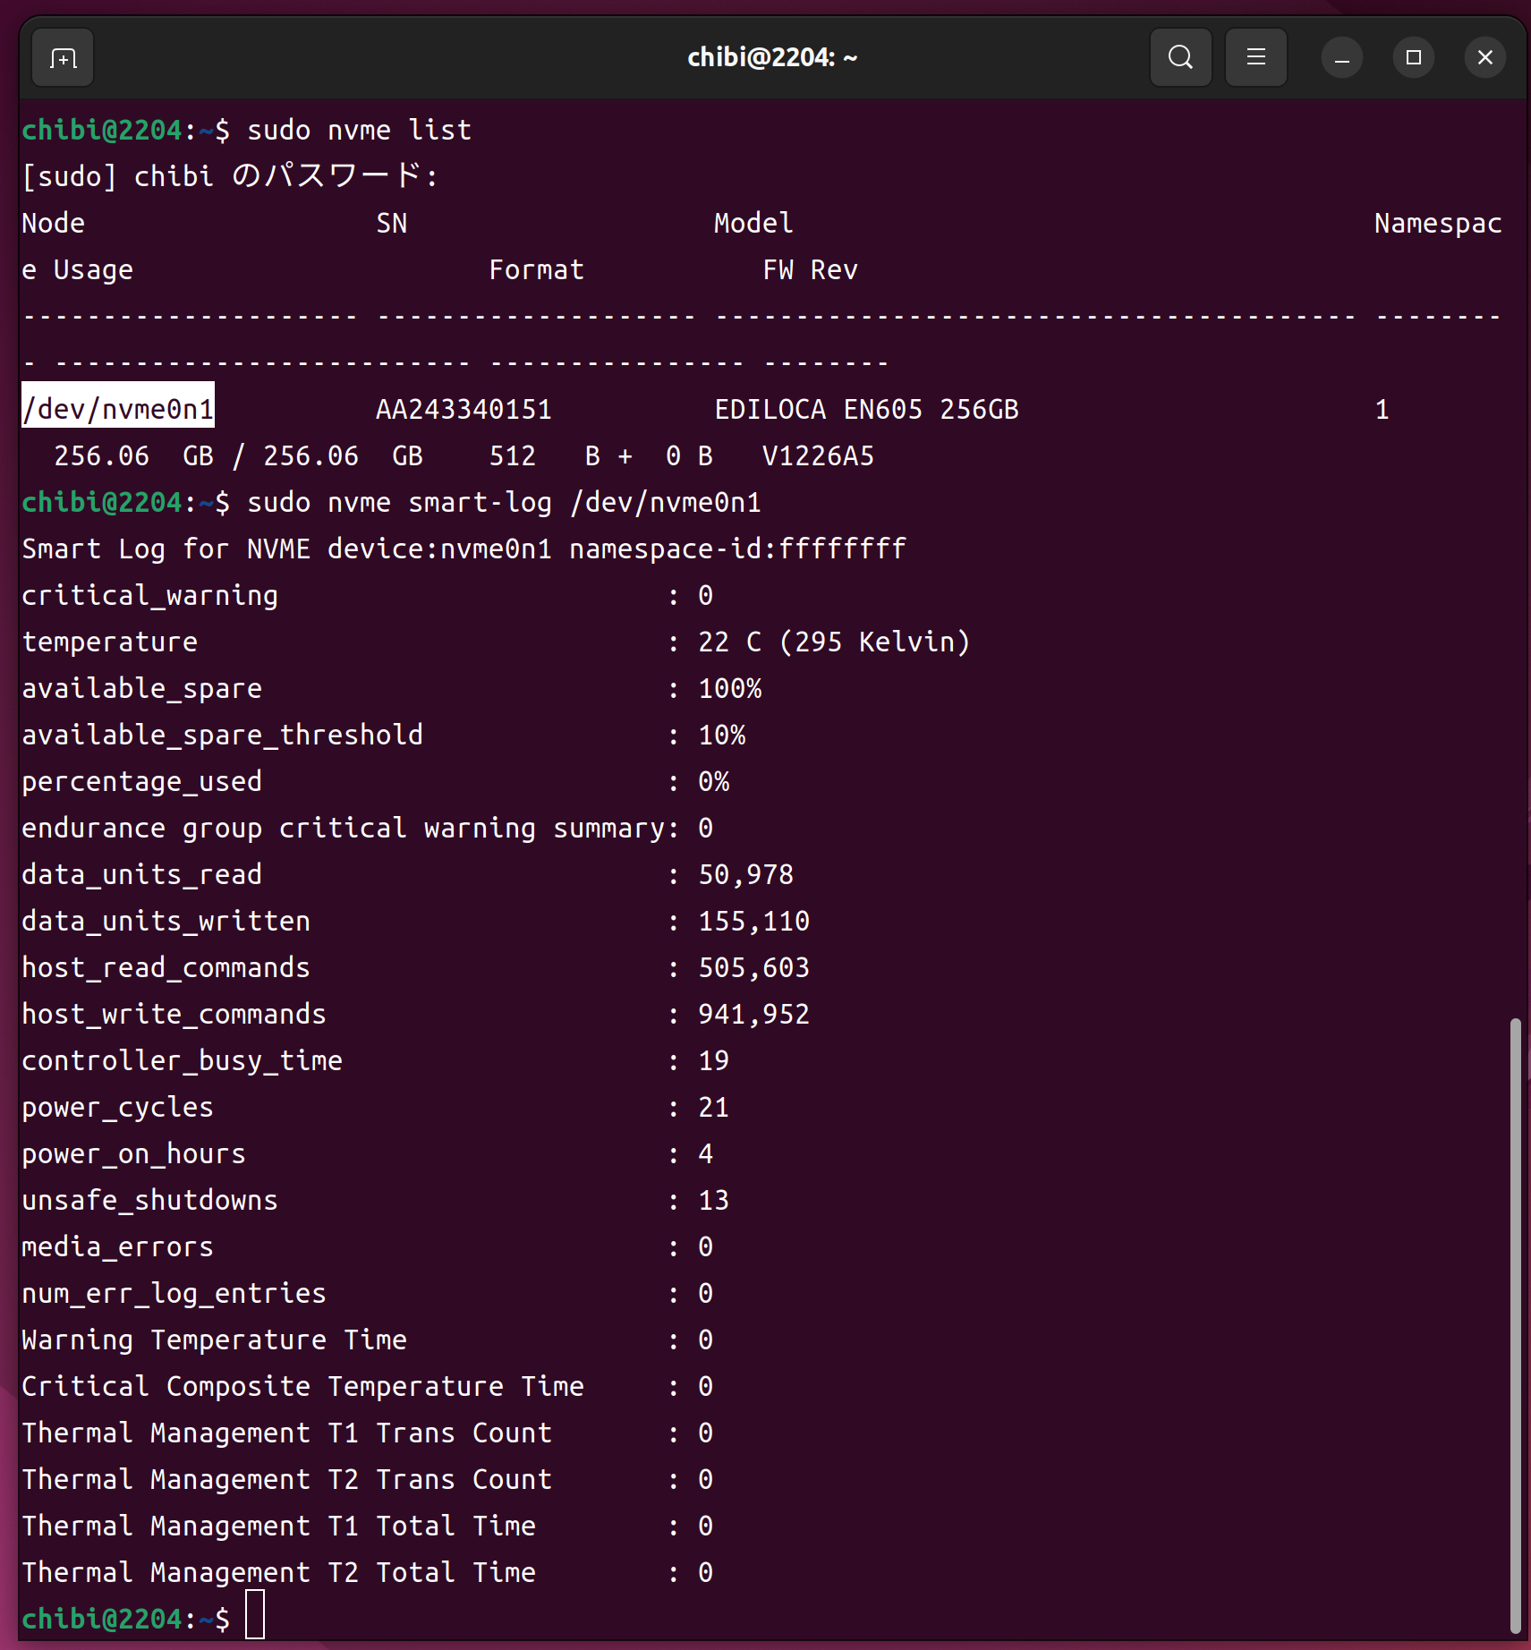Click the sudo nvme smart-log command text
Screen dimensions: 1531x1650
tap(504, 503)
